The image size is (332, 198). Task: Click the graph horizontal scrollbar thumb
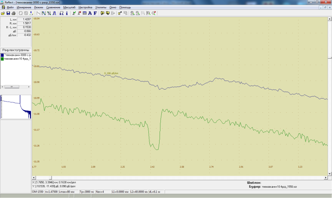50,178
